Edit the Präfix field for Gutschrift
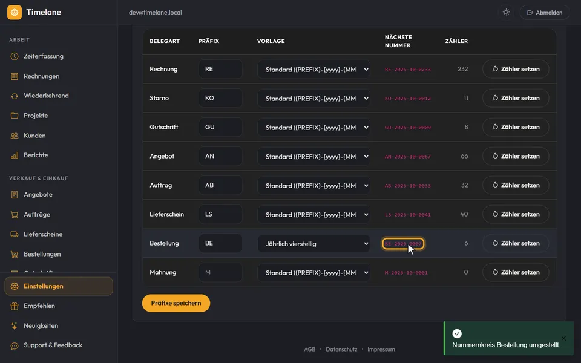 click(x=220, y=127)
